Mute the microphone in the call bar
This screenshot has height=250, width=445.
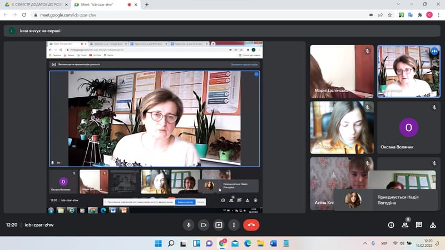(189, 225)
